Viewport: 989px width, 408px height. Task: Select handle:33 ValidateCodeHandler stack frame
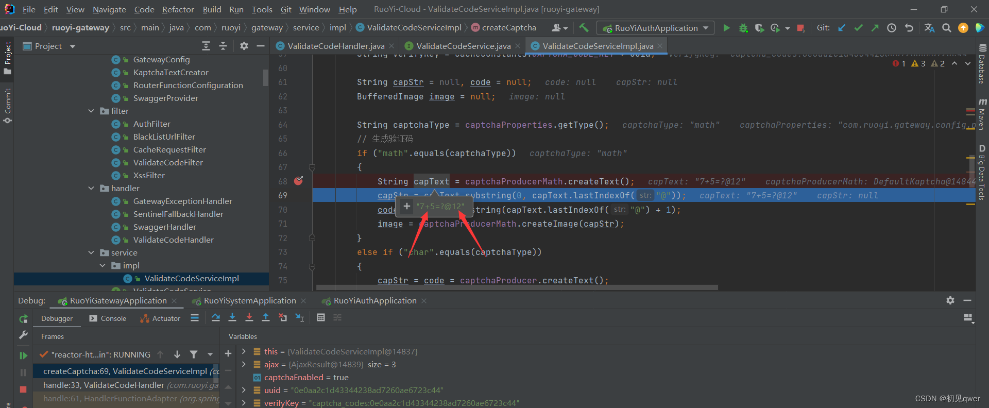(127, 385)
